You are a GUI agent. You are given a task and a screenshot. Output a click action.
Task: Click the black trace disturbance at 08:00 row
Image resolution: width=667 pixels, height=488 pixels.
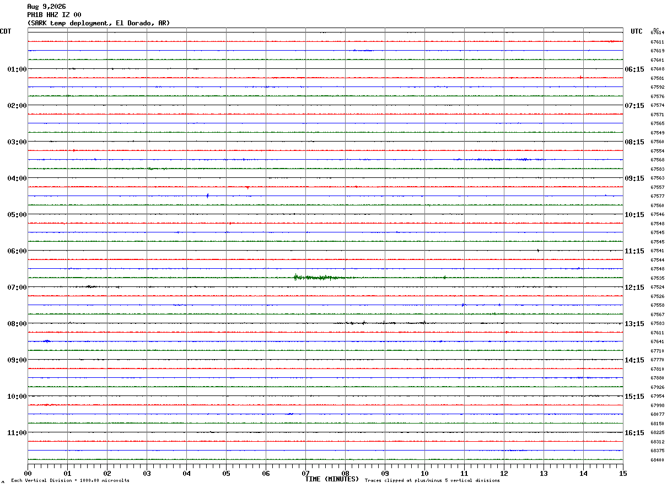coord(380,323)
